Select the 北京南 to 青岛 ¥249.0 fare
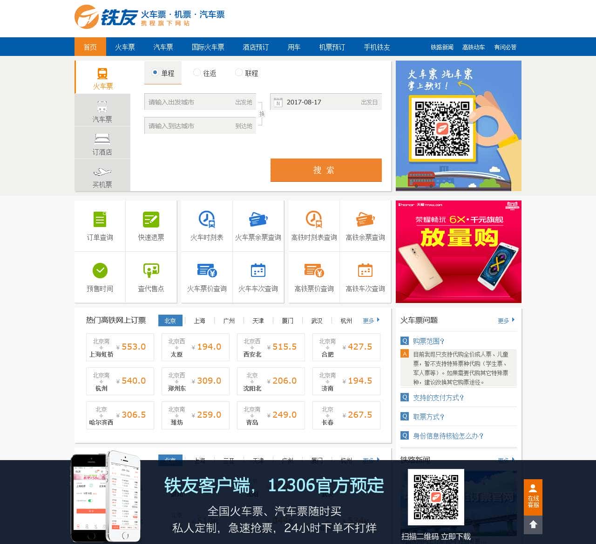 coord(271,415)
